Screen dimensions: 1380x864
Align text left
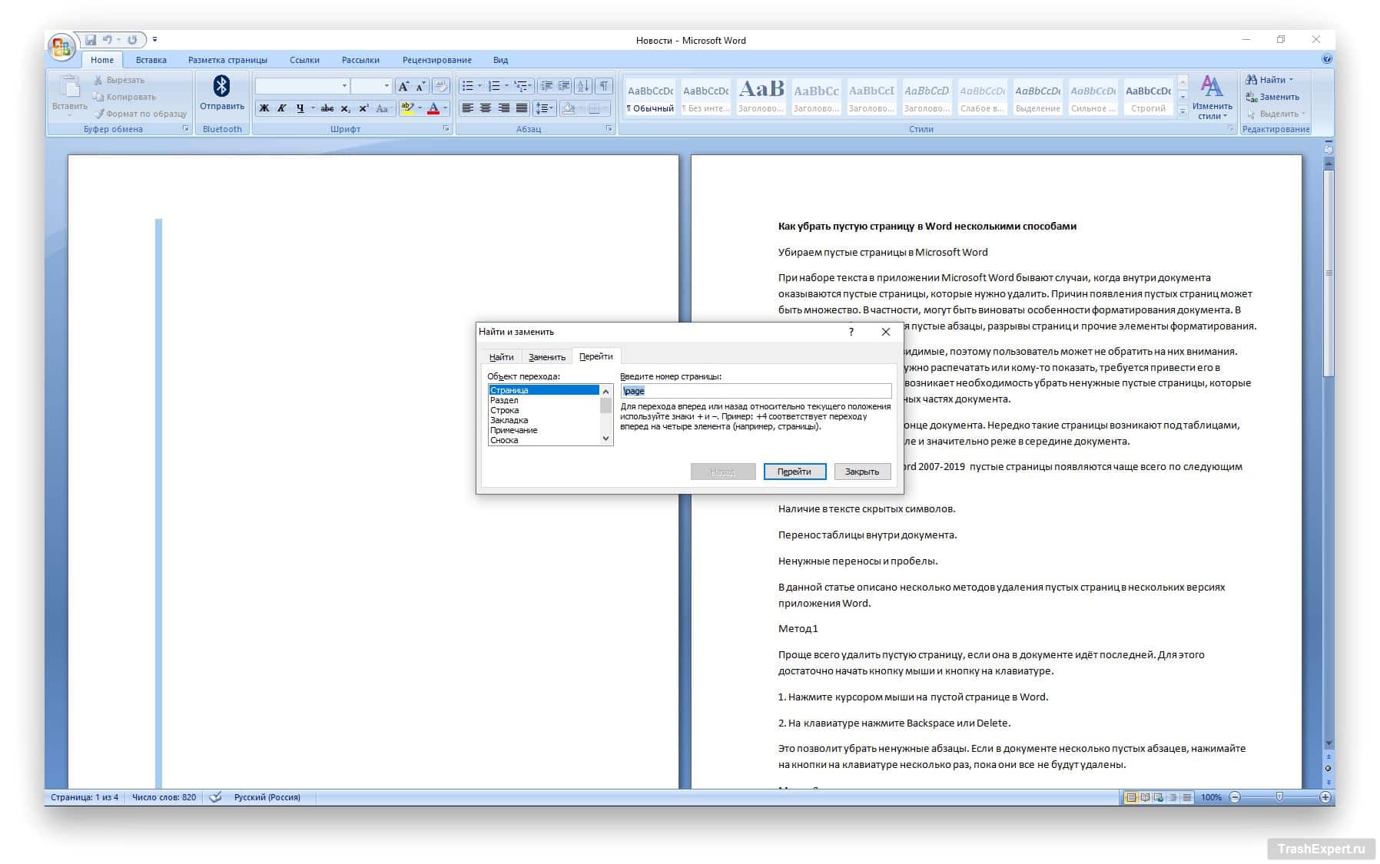tap(467, 108)
